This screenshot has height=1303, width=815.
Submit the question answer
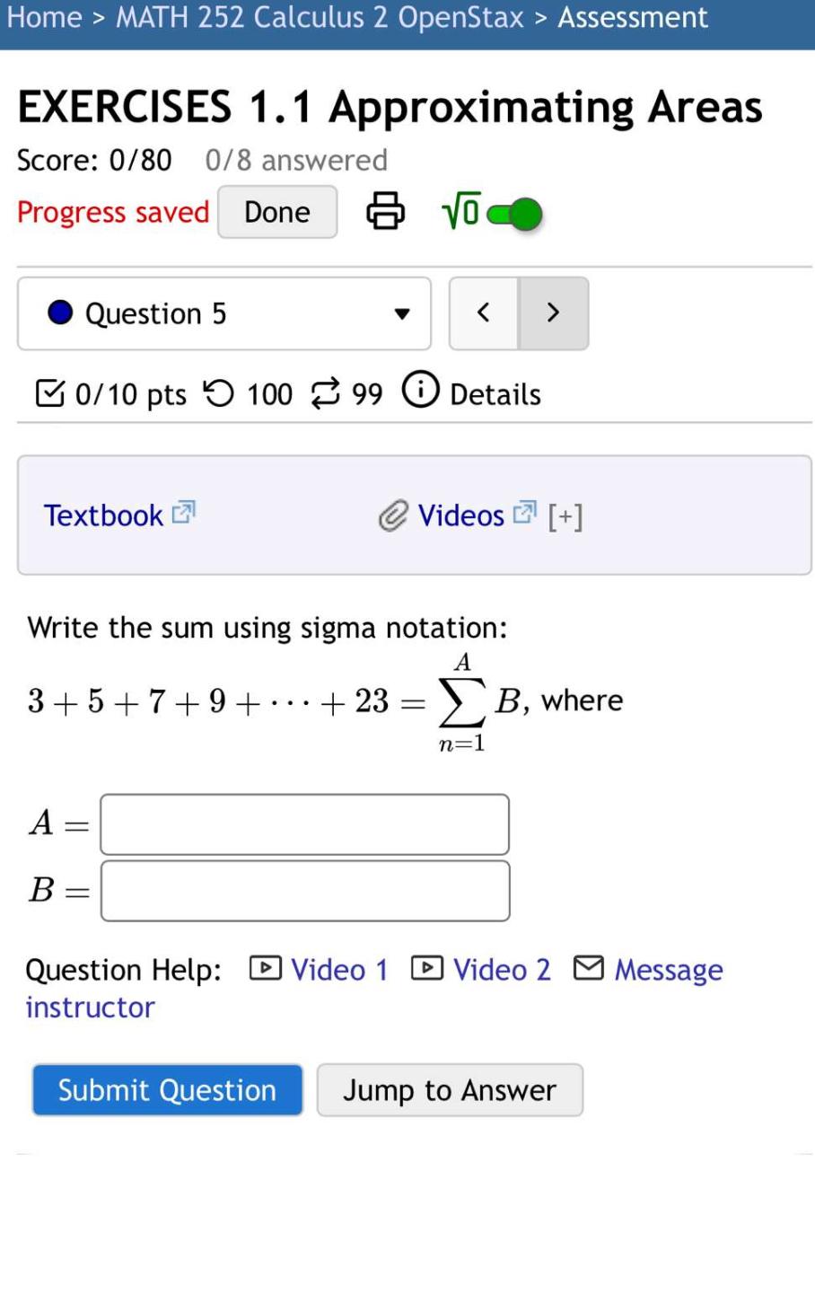[166, 1089]
